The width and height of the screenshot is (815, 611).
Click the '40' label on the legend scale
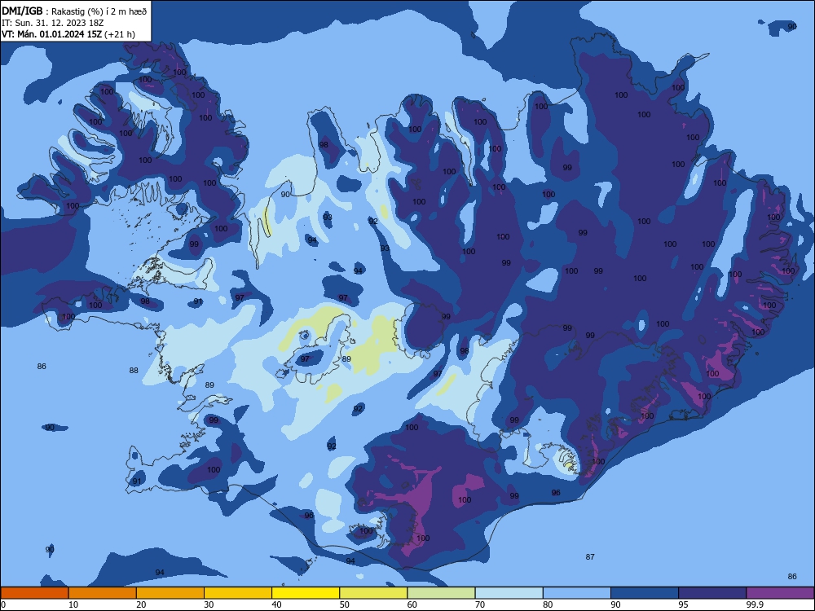pos(276,604)
